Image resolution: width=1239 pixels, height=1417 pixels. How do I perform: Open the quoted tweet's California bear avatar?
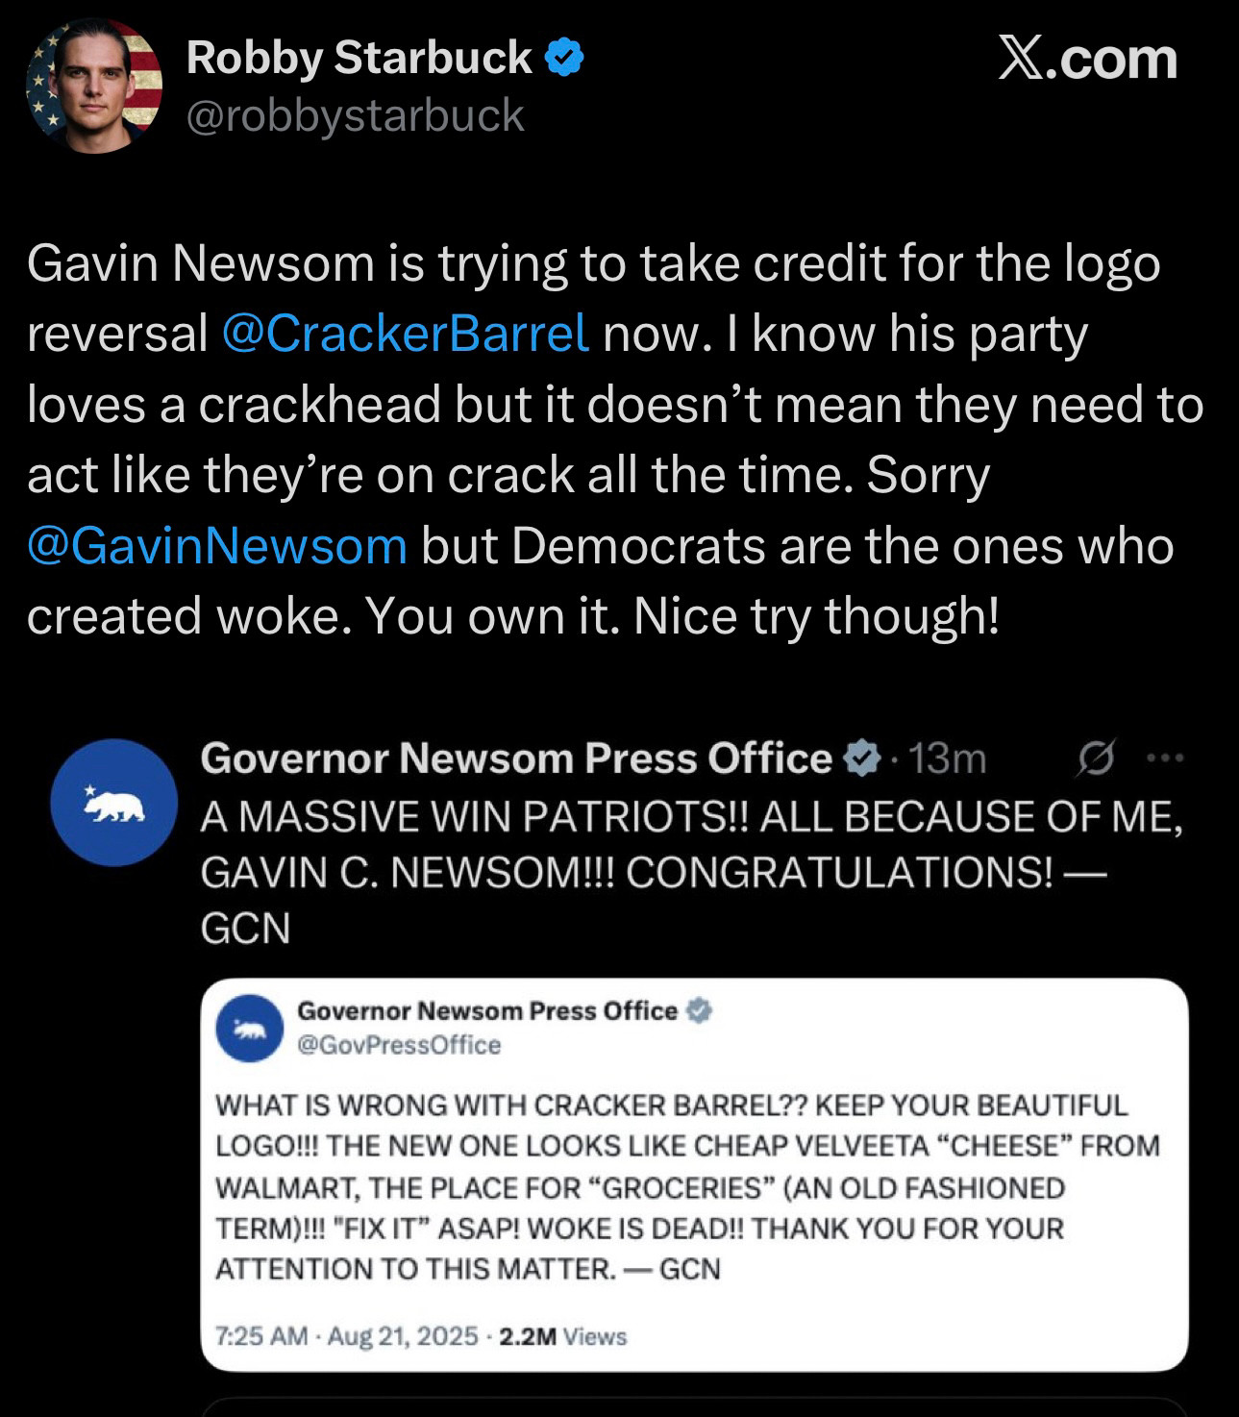[113, 802]
